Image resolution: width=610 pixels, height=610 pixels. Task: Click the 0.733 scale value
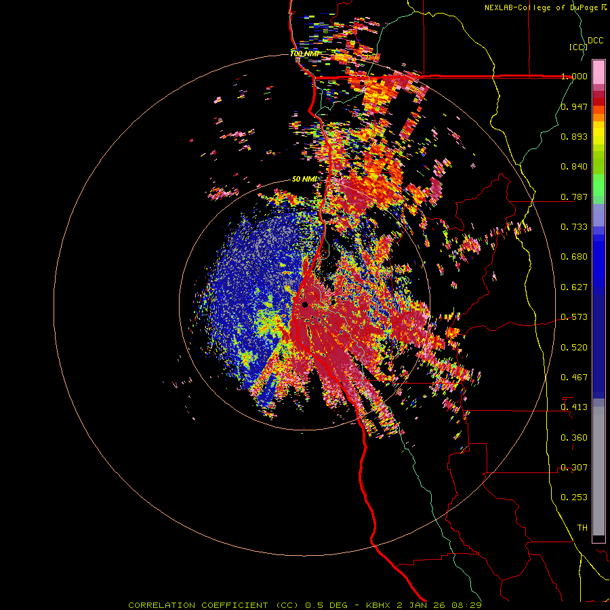[x=574, y=227]
